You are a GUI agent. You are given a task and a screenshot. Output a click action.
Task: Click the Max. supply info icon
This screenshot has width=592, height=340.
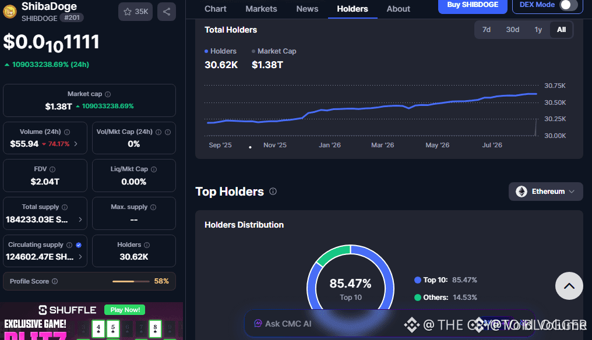[x=153, y=207]
